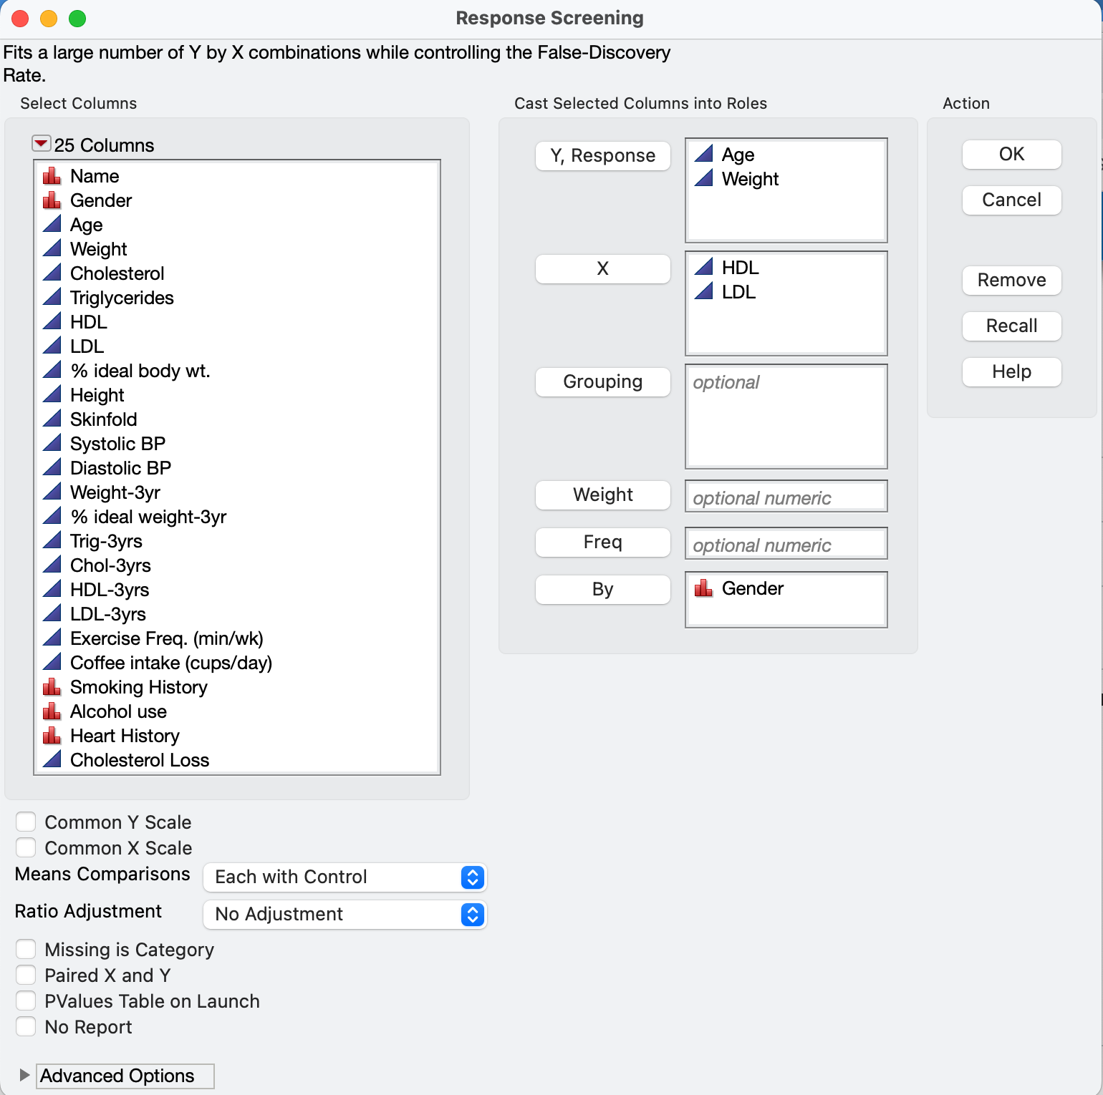This screenshot has height=1095, width=1103.
Task: Check the Missing is Category option
Action: 26,948
